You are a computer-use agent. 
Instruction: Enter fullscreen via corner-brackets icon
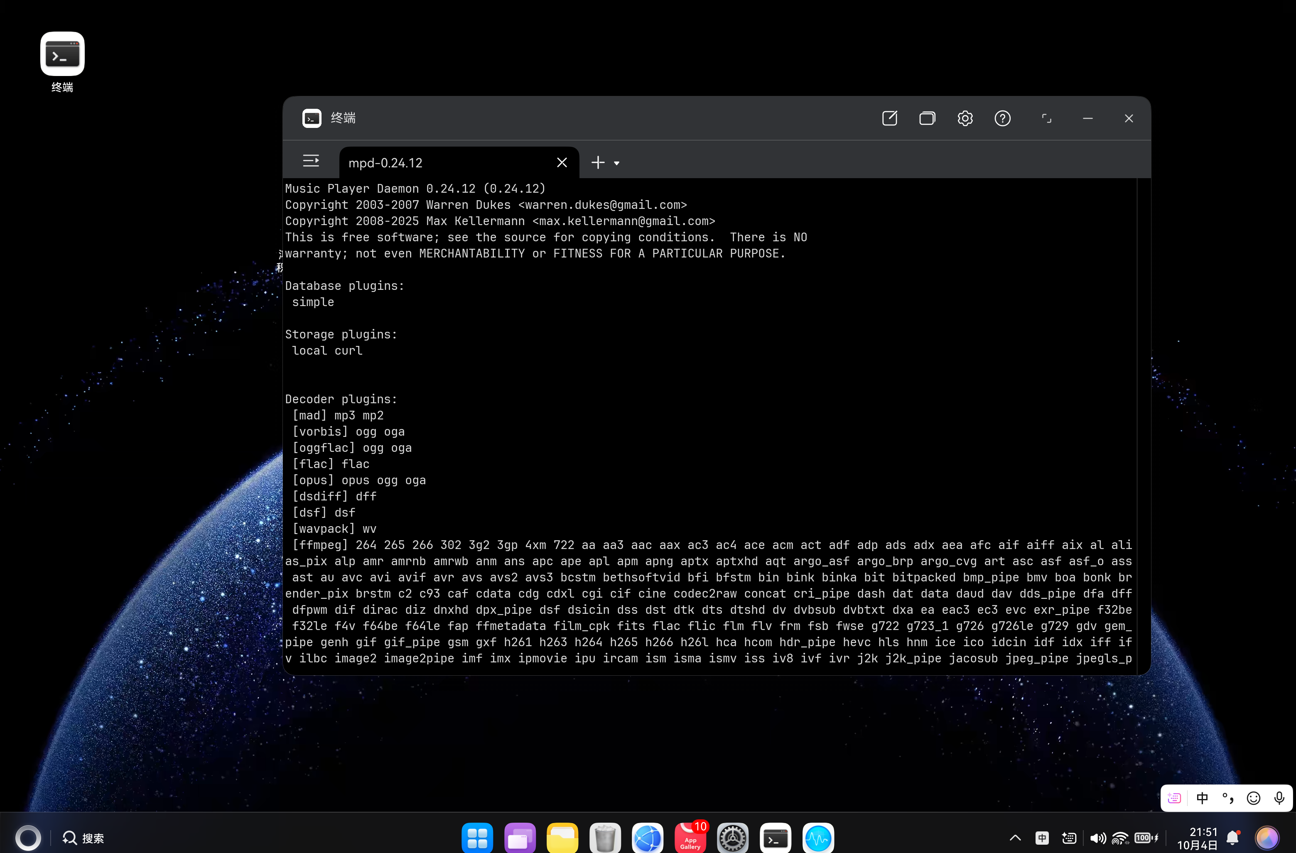pyautogui.click(x=1046, y=118)
